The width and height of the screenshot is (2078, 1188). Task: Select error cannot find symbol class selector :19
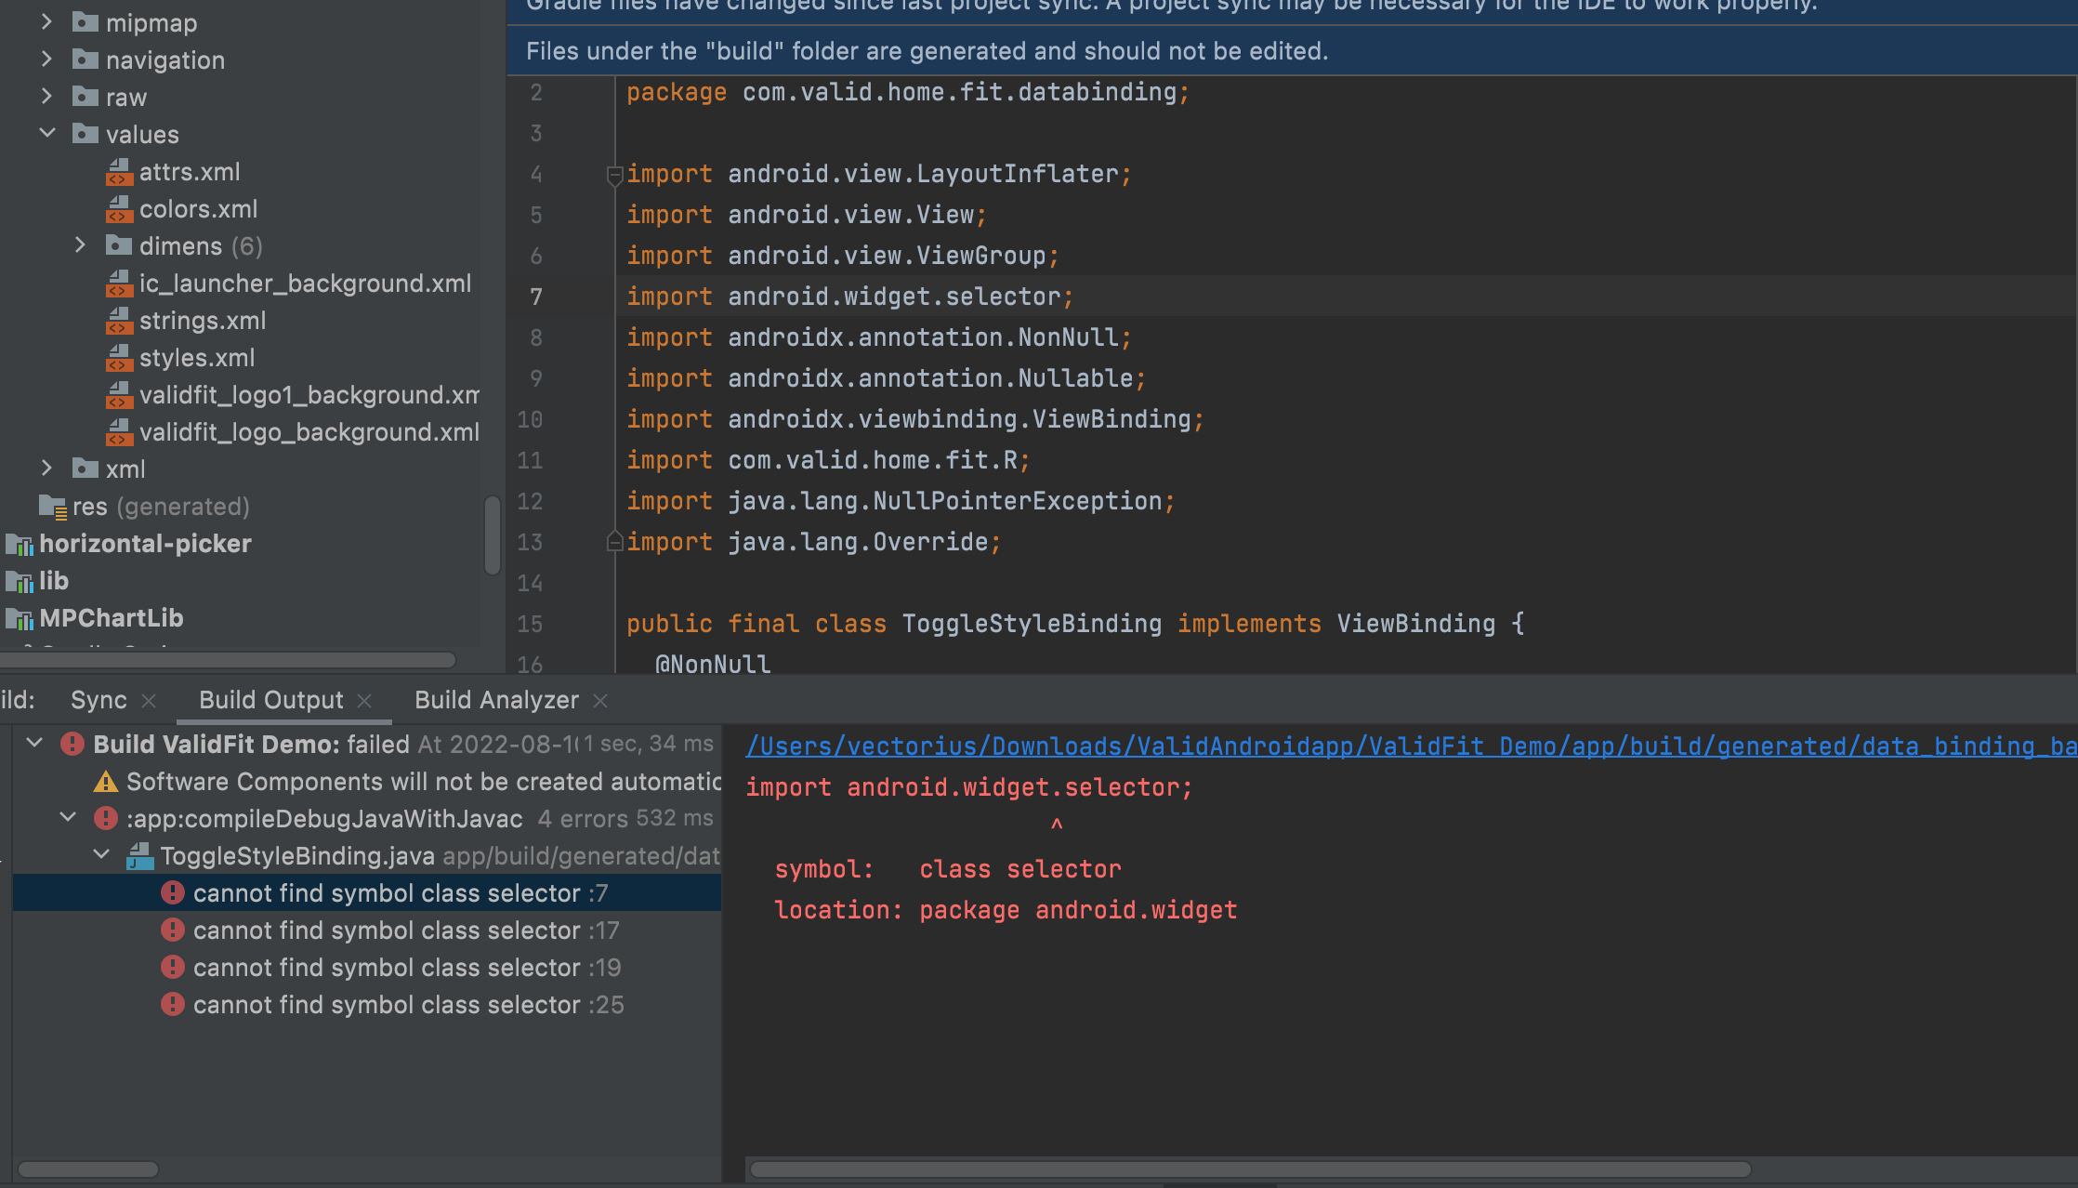click(x=367, y=967)
